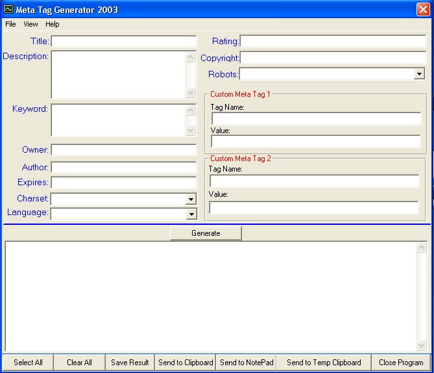Click the Select All button
434x373 pixels.
(x=28, y=363)
